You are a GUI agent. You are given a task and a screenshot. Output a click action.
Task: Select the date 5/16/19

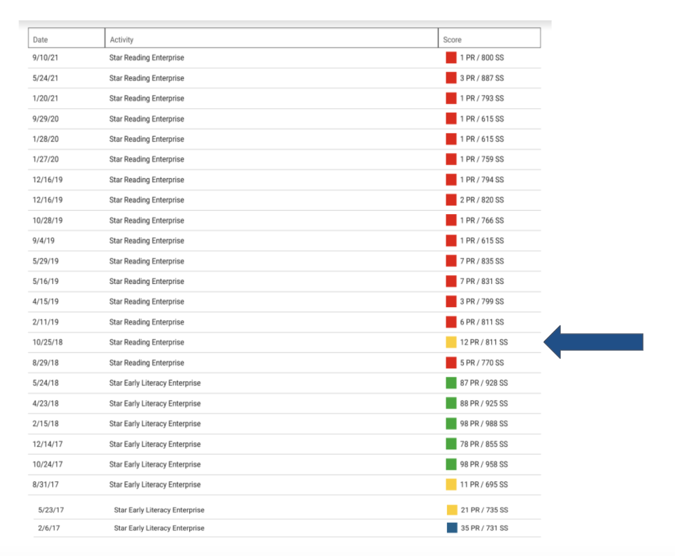point(45,281)
